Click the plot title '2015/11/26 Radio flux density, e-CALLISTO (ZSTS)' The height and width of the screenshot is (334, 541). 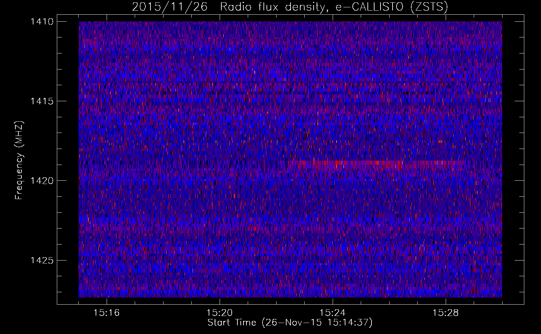pos(290,7)
